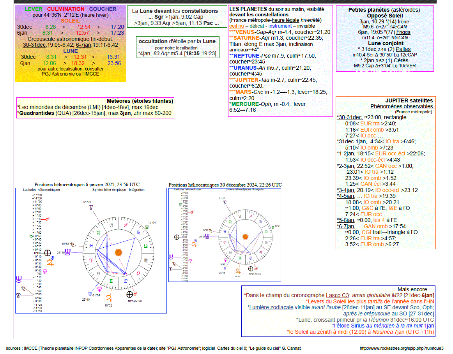Open the underlined 'oeil nu' link
This screenshot has width=453, height=354.
pos(236,26)
